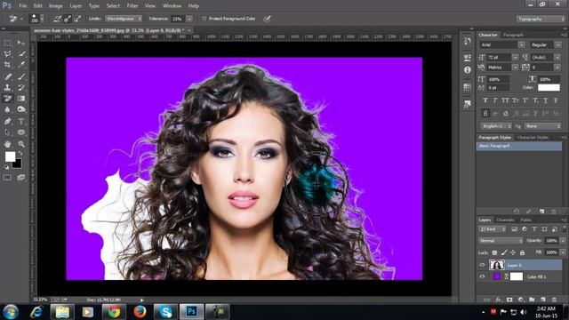Hide Color Fill 1 layer eye icon
Viewport: 569px width, 320px height.
tap(482, 276)
